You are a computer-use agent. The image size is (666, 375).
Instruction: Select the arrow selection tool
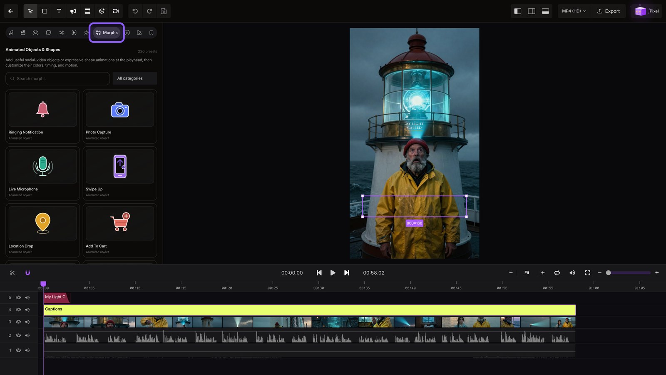[x=30, y=11]
